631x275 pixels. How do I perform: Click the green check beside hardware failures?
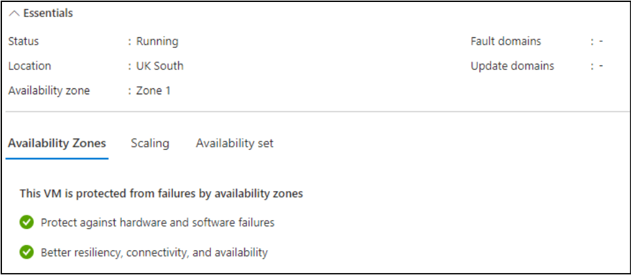tap(26, 223)
